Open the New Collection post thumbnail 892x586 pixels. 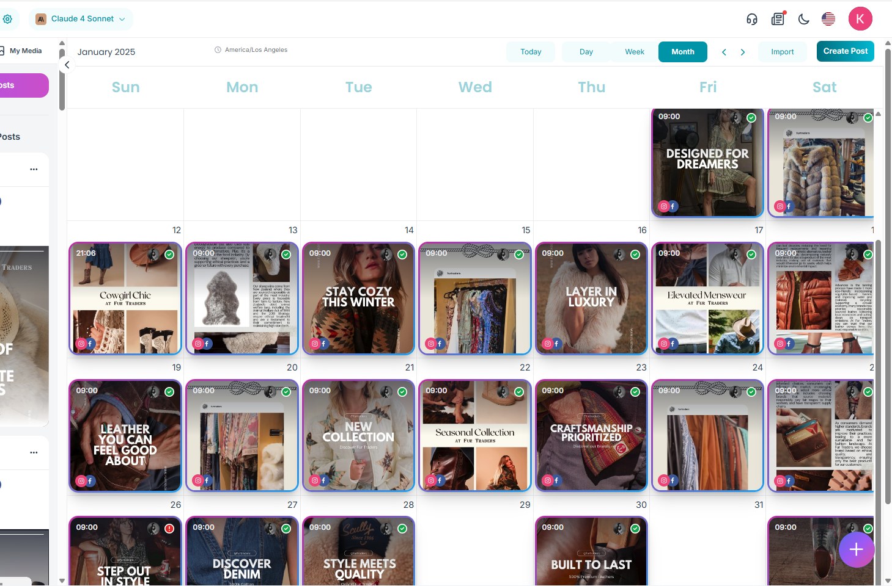coord(358,436)
